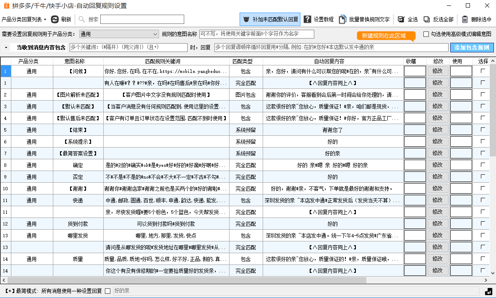This screenshot has width=496, height=298.
Task: Click the 添加包含规则 button
Action: (472, 47)
